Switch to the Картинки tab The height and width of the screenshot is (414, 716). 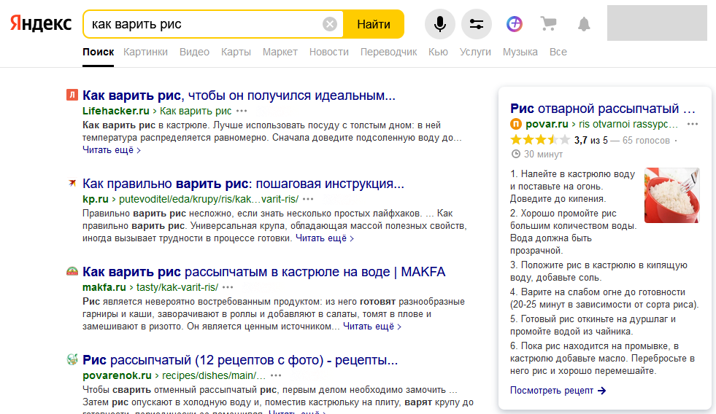(145, 52)
